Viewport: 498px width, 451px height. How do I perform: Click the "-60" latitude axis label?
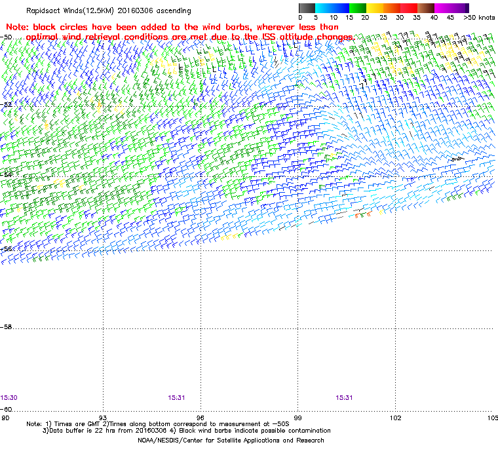point(6,409)
